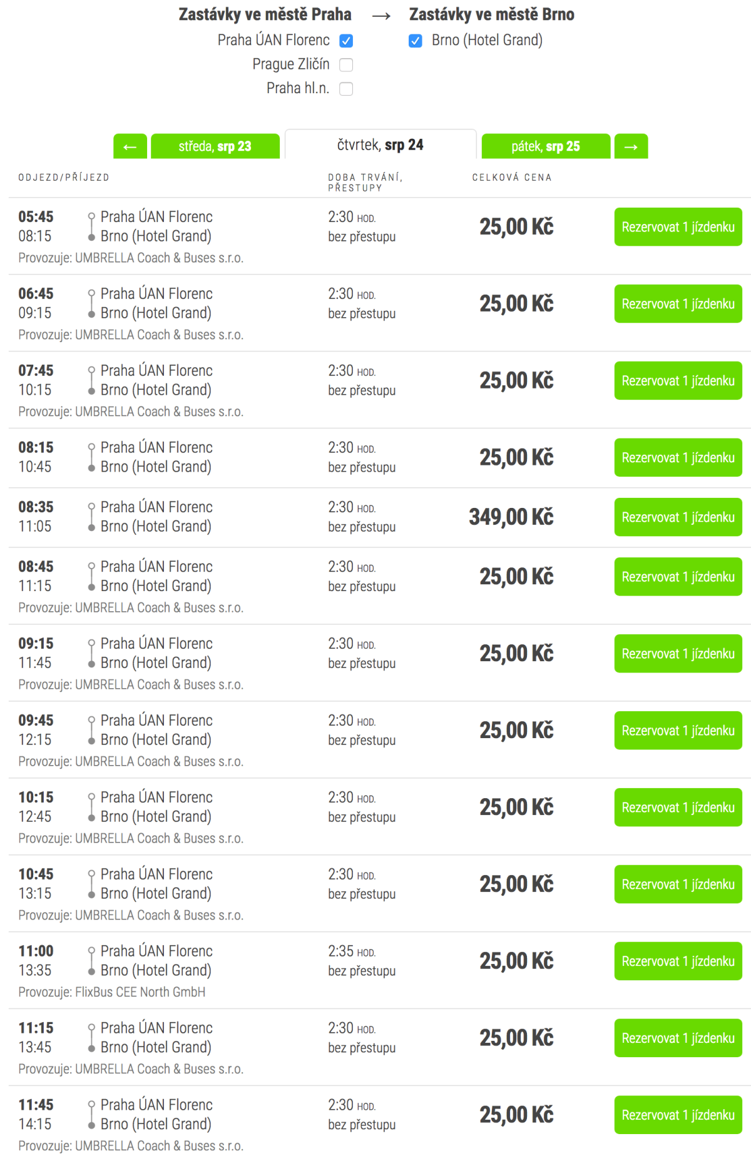Uncheck the Brno (Hotel Grand) checkbox
Image resolution: width=751 pixels, height=1161 pixels.
click(416, 41)
